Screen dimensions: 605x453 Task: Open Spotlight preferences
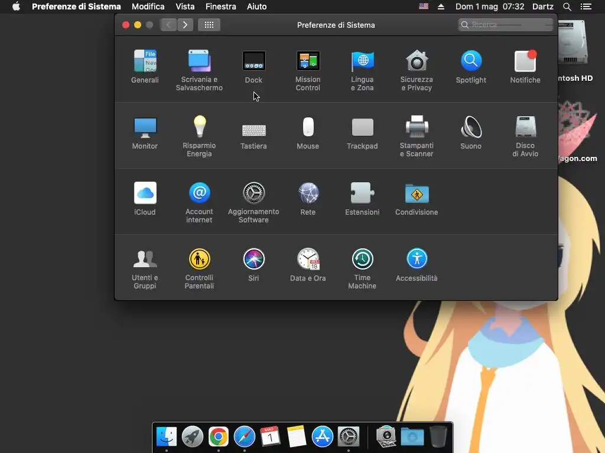471,66
